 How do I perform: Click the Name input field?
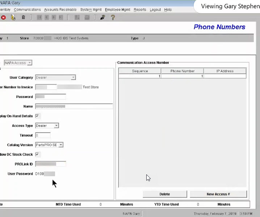click(x=74, y=106)
